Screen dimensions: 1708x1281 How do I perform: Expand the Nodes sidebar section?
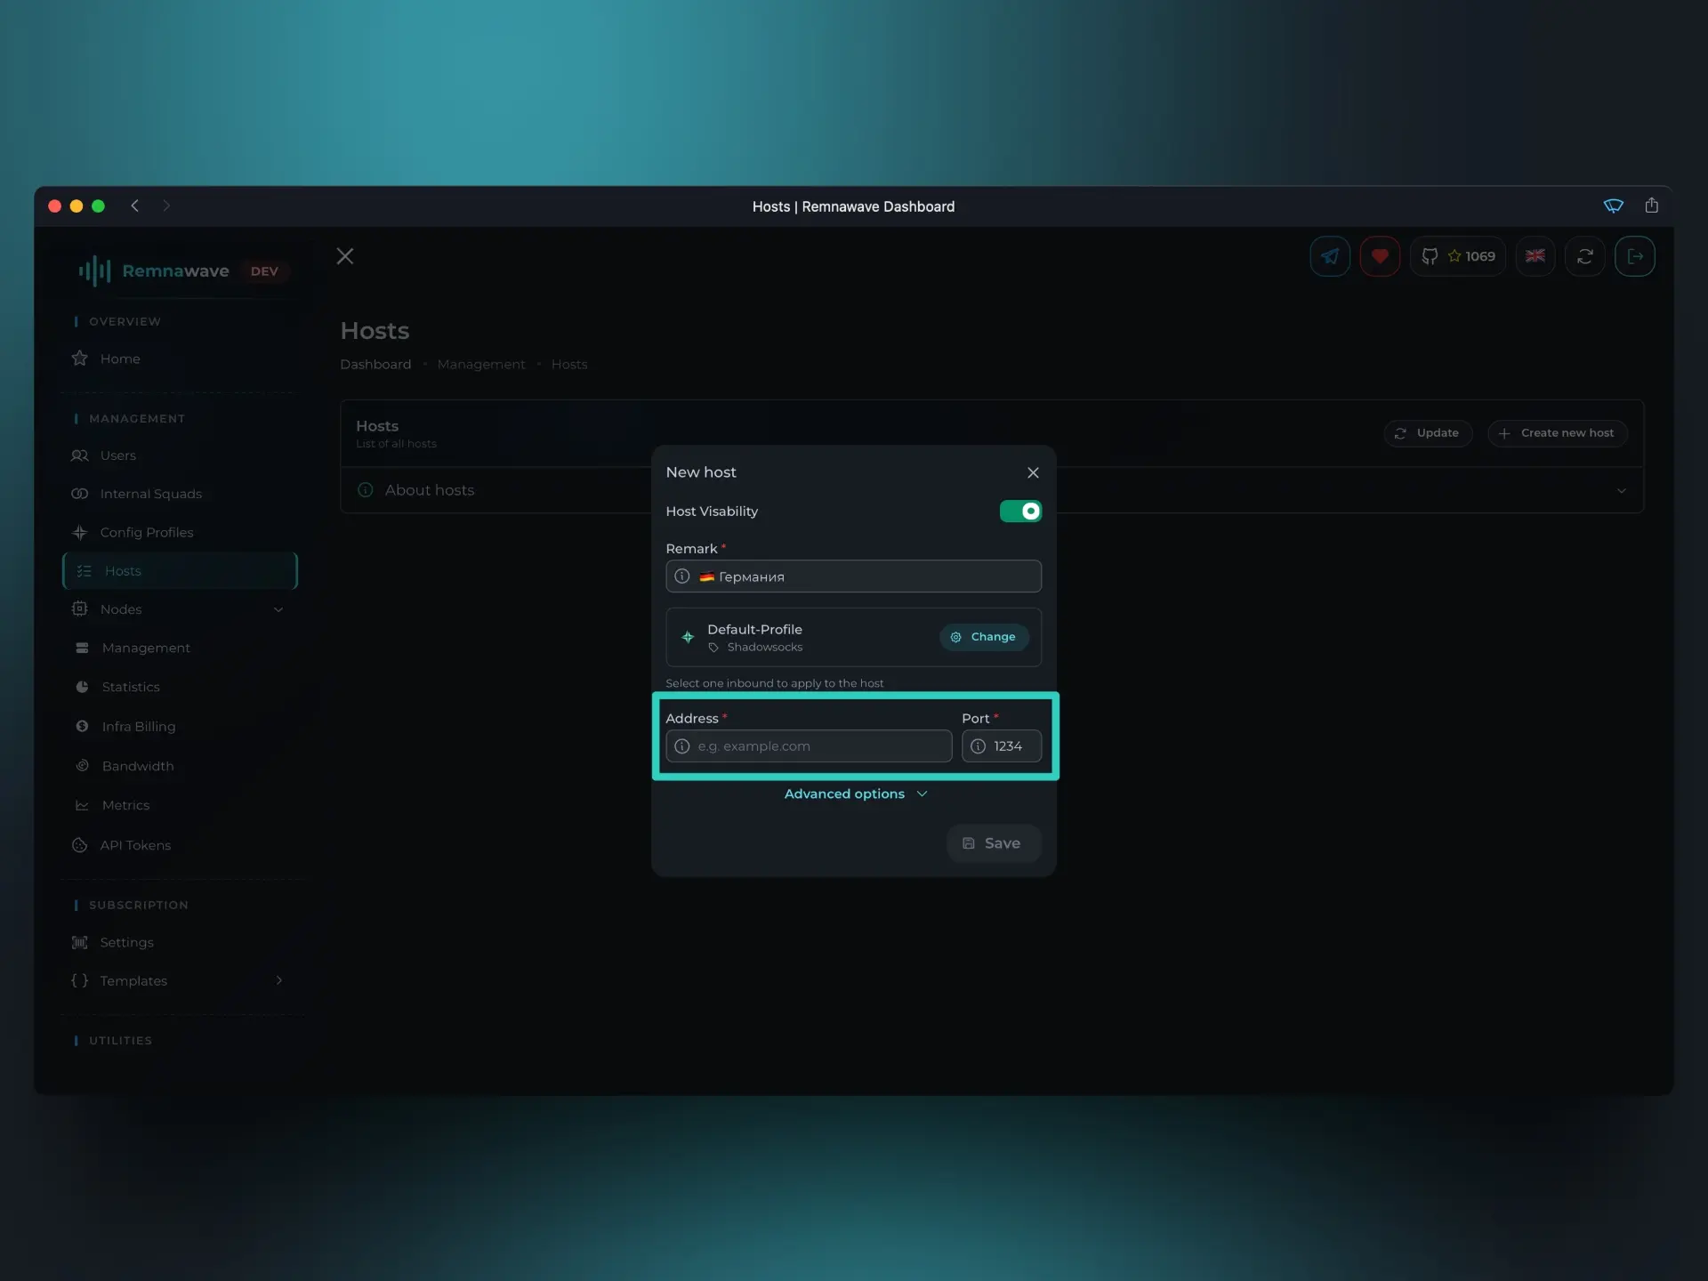coord(278,609)
